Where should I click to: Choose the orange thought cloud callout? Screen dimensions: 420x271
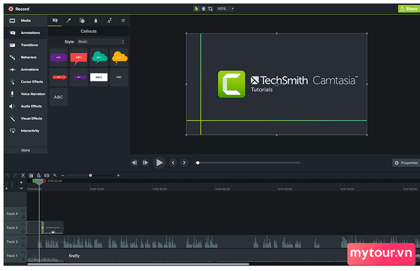[x=119, y=58]
